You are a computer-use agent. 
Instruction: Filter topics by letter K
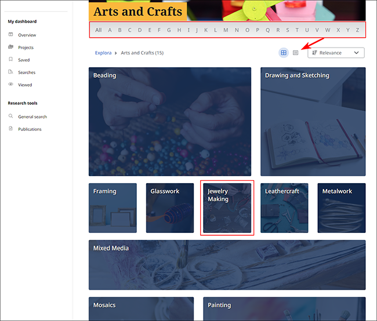click(x=206, y=30)
